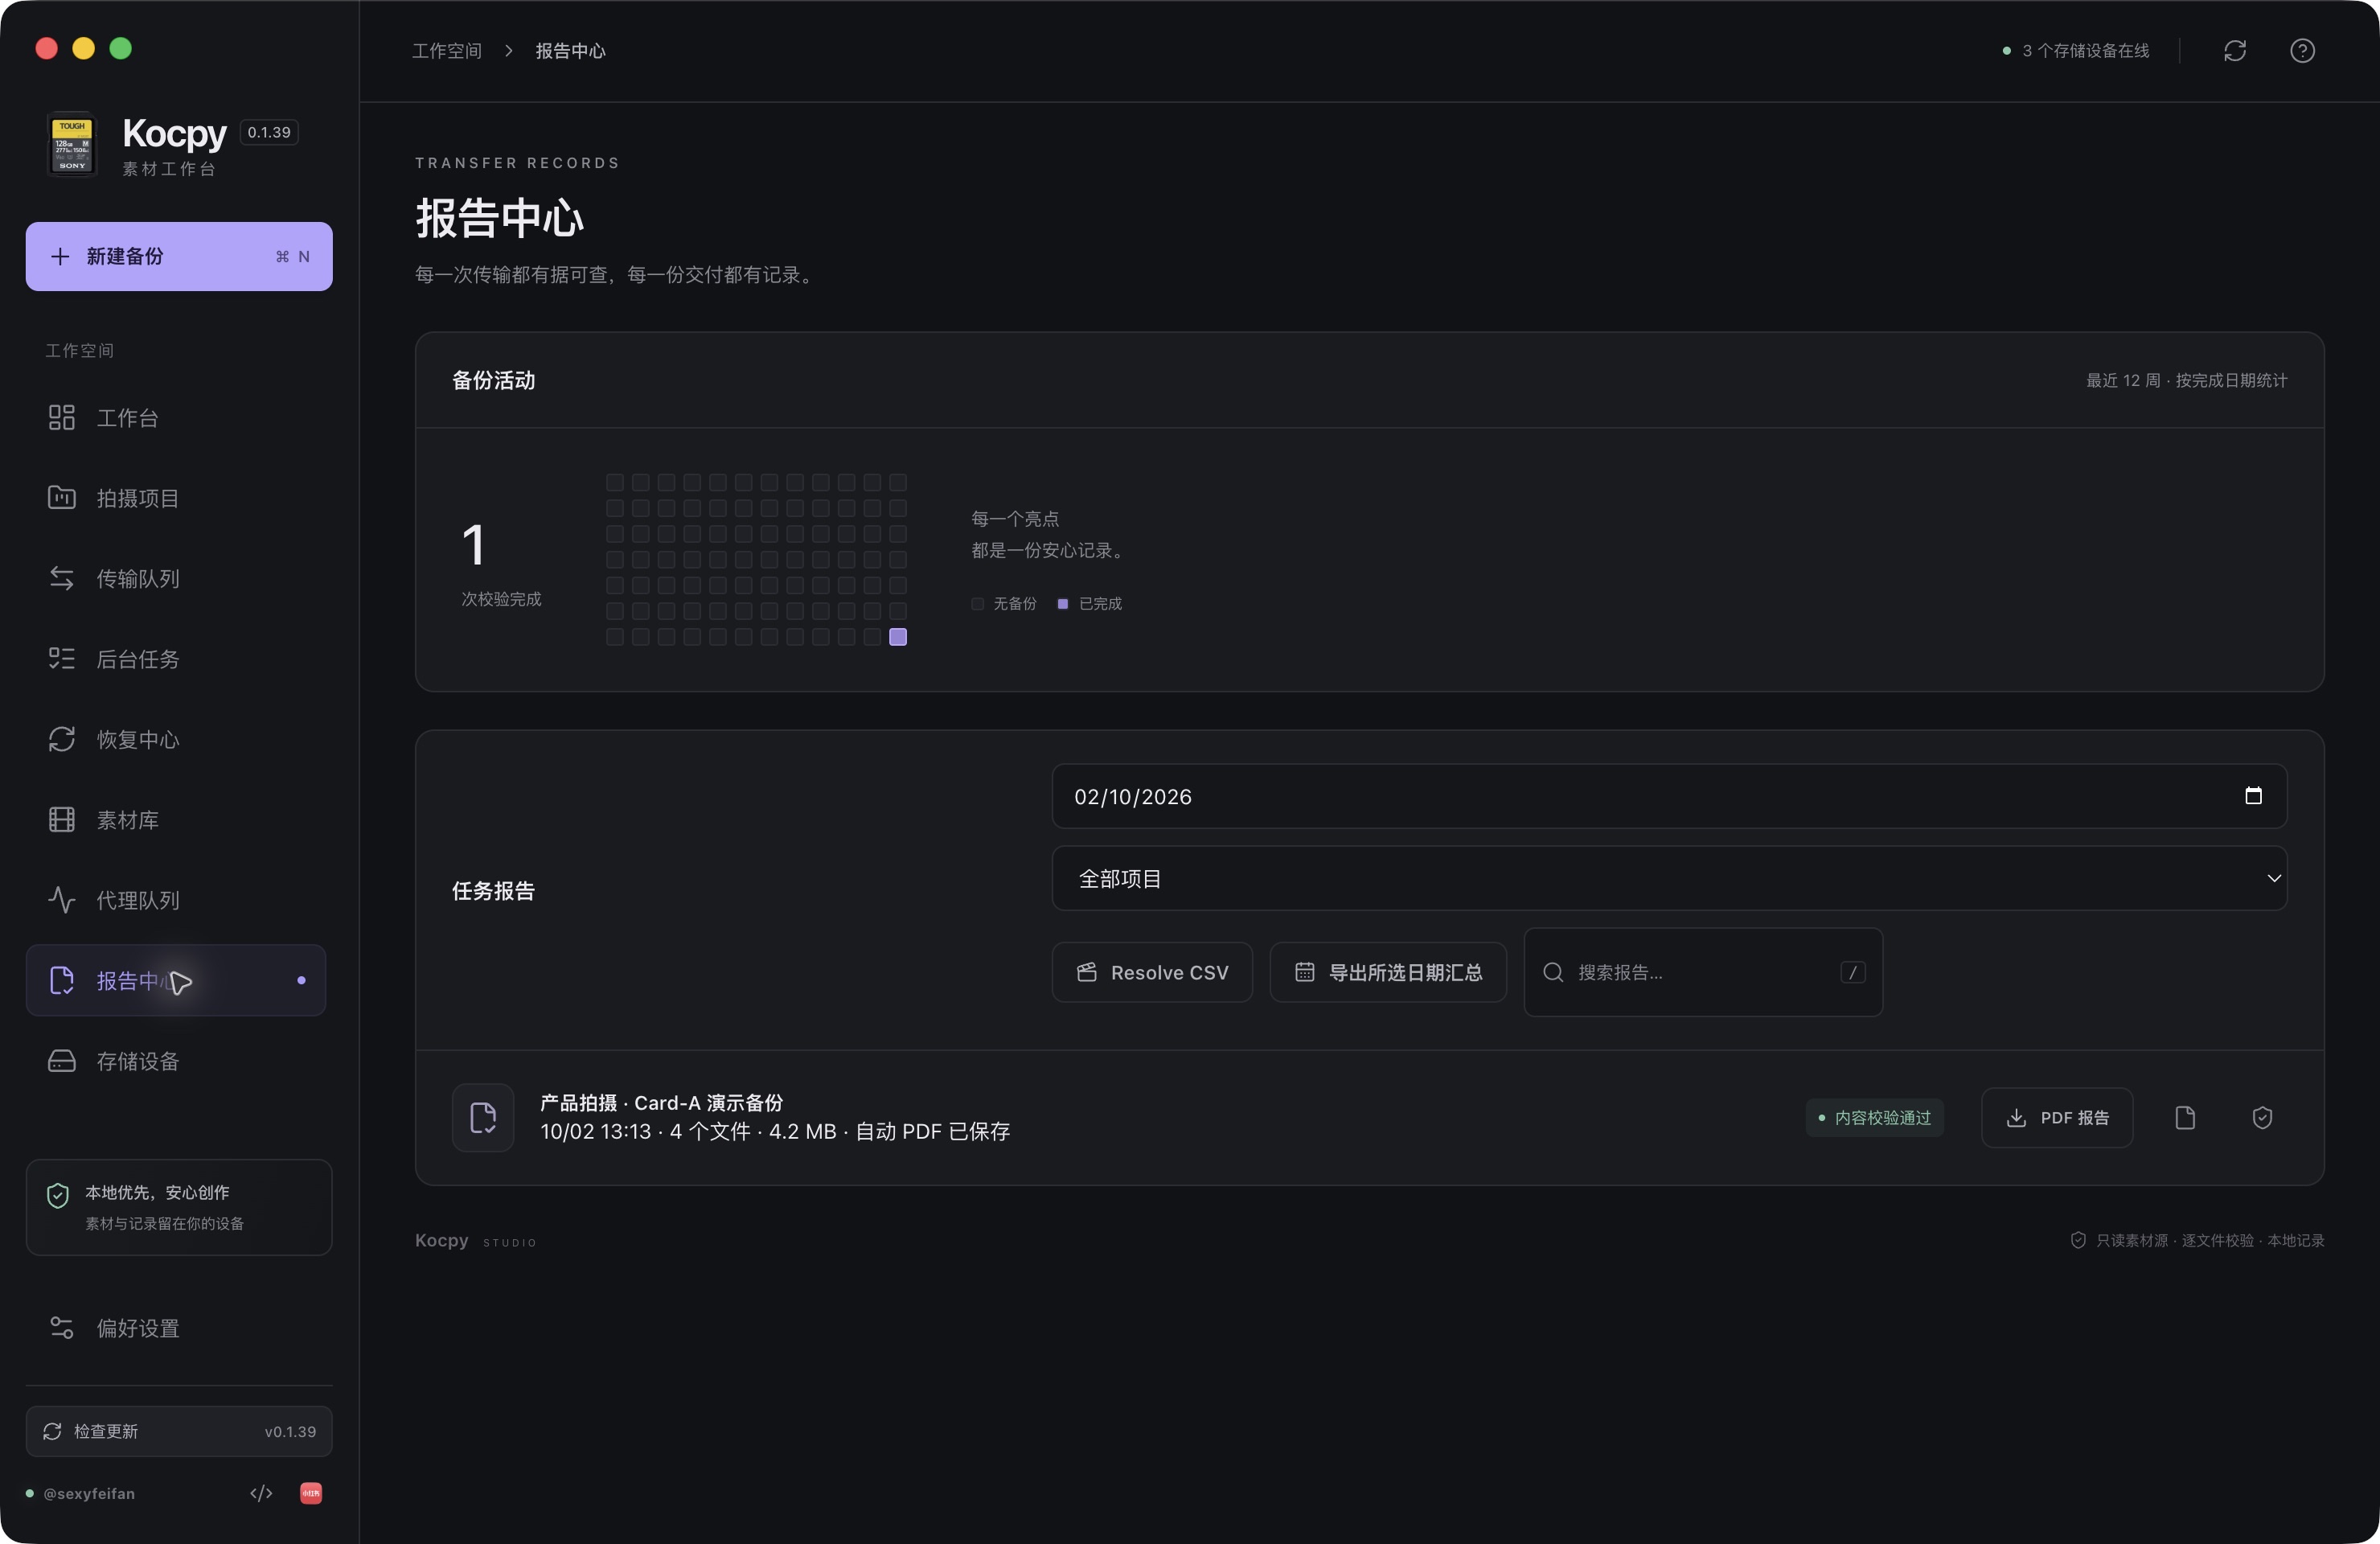2380x1544 pixels.
Task: Click the 本地优先，安心创作 card
Action: point(179,1207)
